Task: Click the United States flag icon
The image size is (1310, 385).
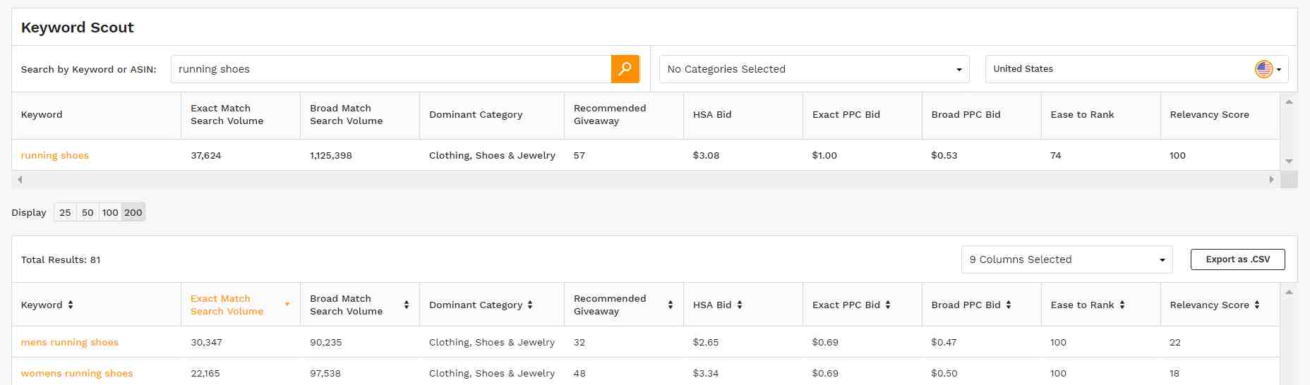Action: (1264, 69)
